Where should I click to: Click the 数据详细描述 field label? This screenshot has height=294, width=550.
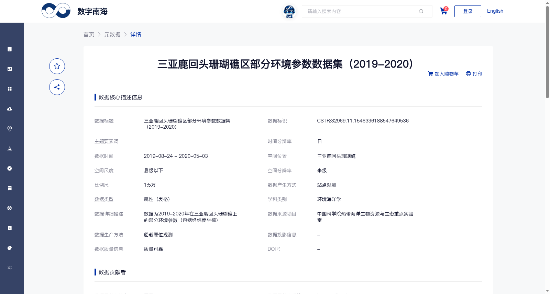(x=109, y=214)
